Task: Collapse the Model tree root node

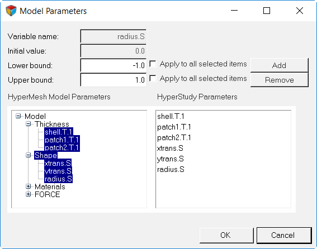Action: tap(18, 116)
